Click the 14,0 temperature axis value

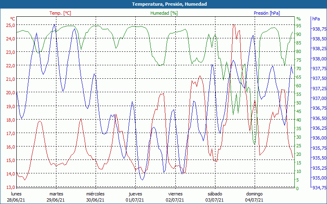pos(11,174)
